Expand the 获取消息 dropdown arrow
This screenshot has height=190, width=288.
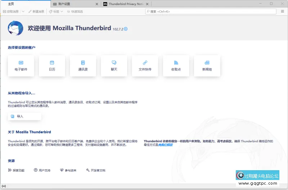tap(23, 11)
